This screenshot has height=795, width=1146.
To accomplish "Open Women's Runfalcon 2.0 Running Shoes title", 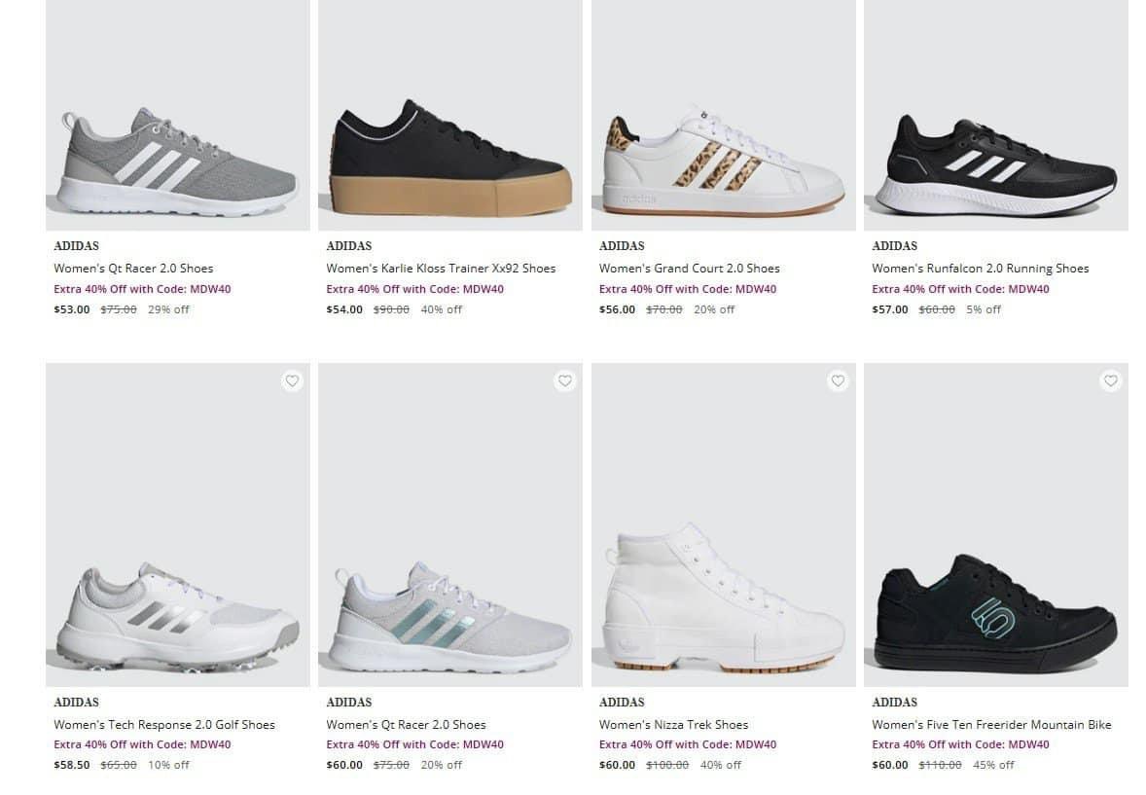I will click(x=980, y=269).
